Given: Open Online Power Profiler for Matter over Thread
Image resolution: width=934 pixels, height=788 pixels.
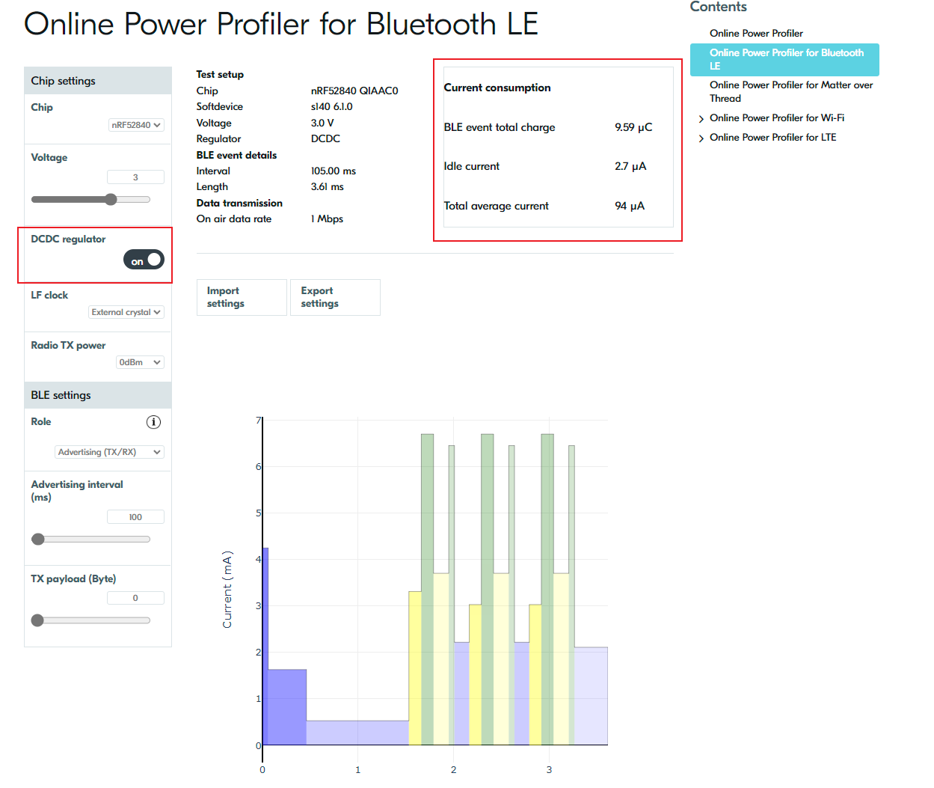Looking at the screenshot, I should (791, 91).
